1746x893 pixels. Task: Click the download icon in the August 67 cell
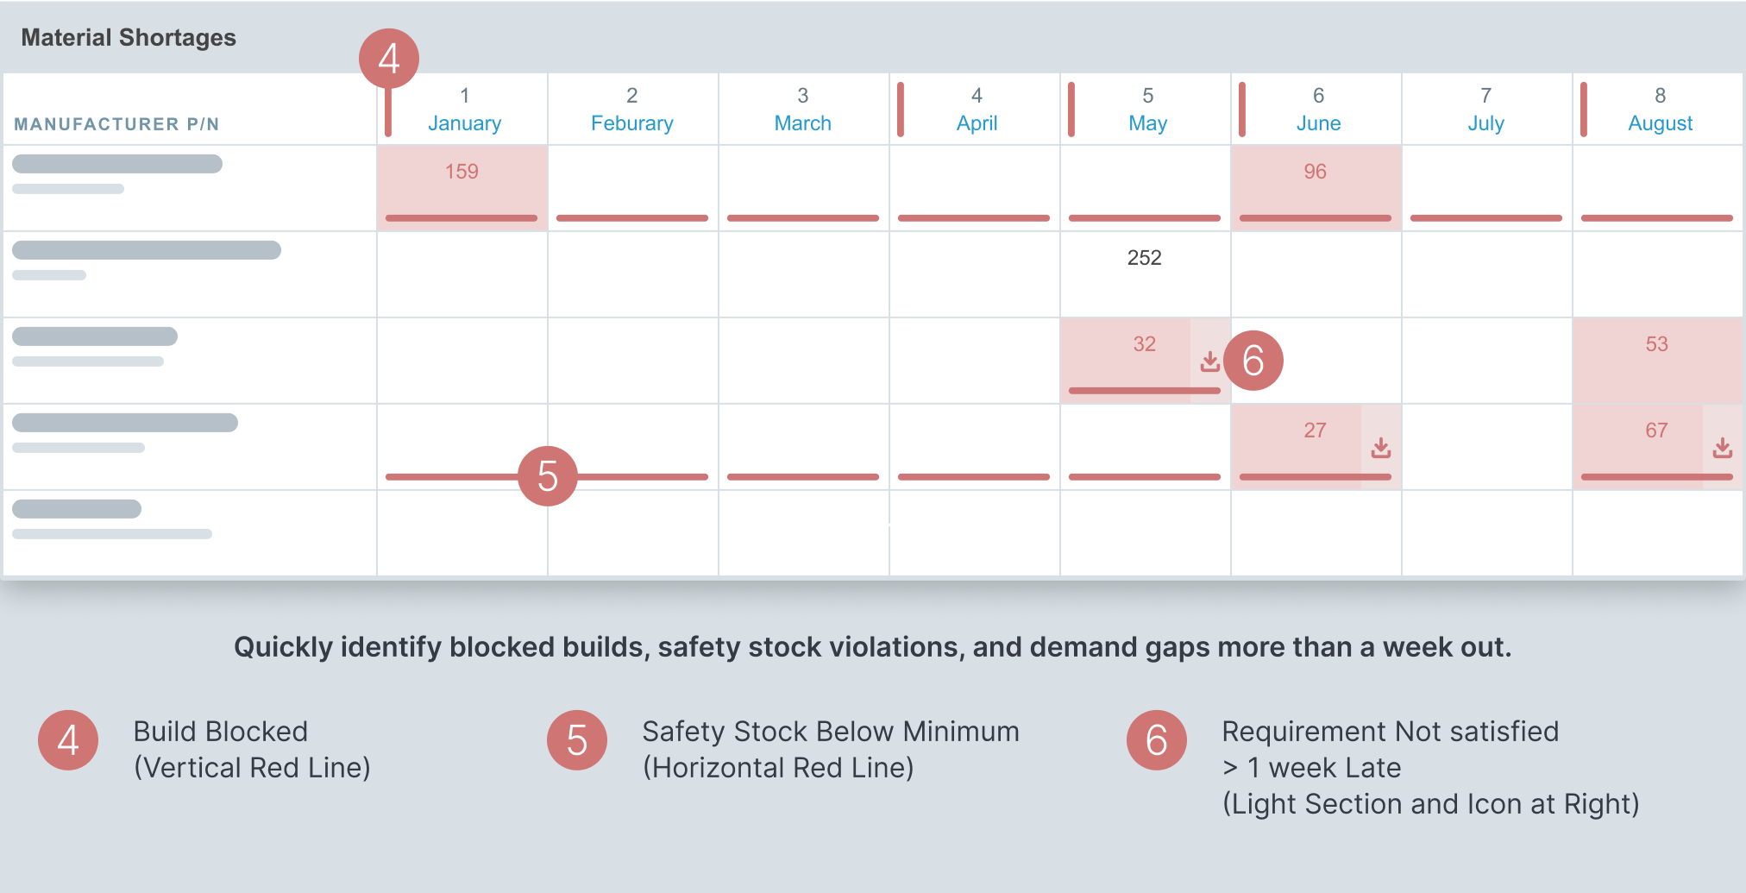point(1722,447)
